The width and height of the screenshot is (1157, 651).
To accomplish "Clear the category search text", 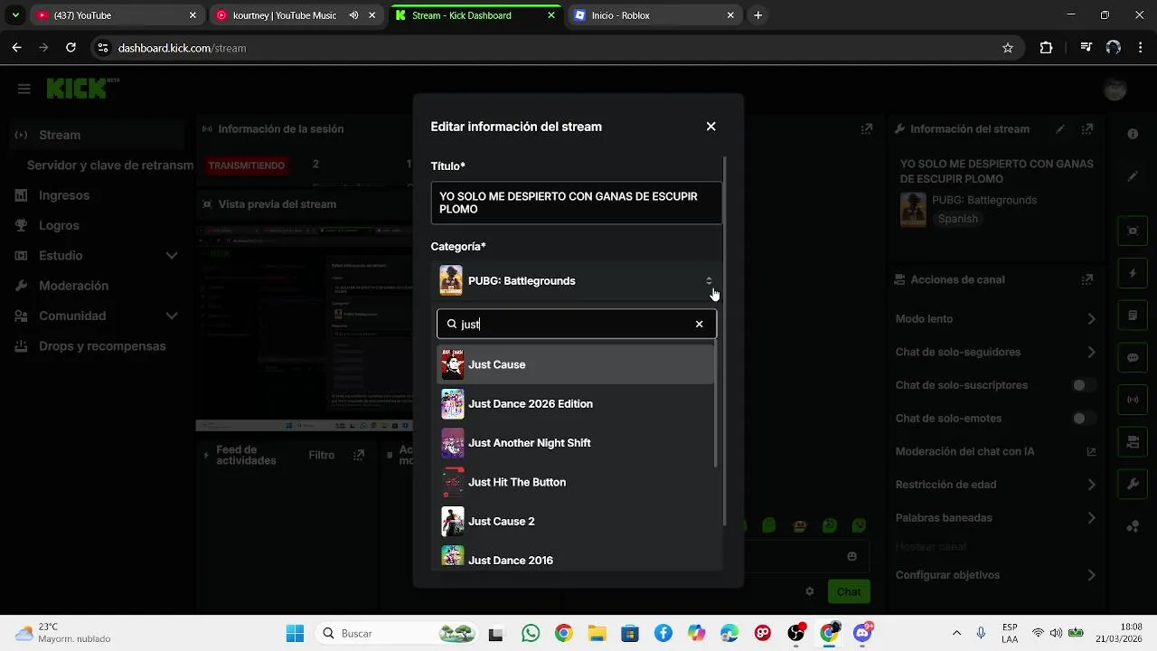I will tap(699, 324).
